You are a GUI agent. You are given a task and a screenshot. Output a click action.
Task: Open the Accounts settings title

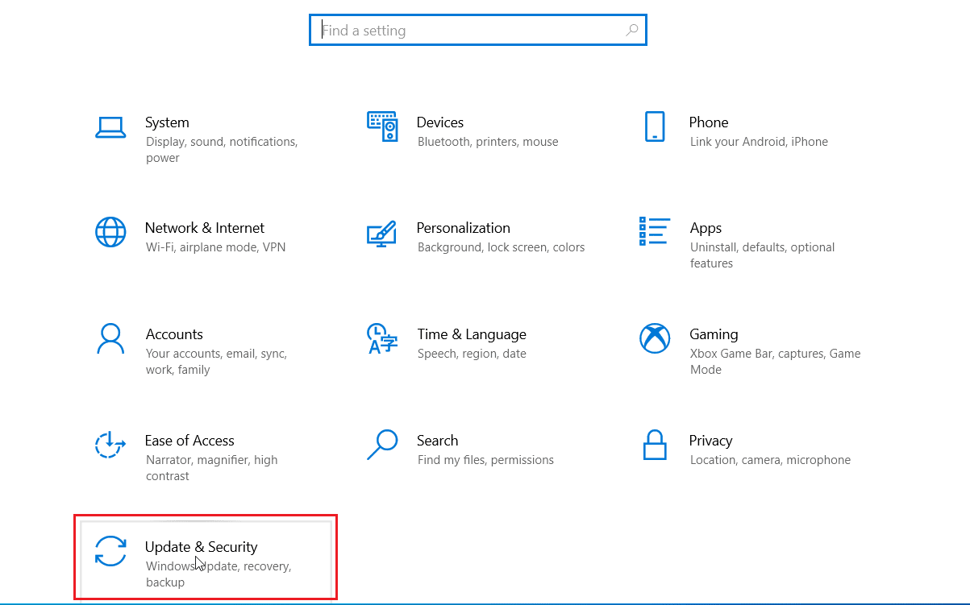(174, 334)
